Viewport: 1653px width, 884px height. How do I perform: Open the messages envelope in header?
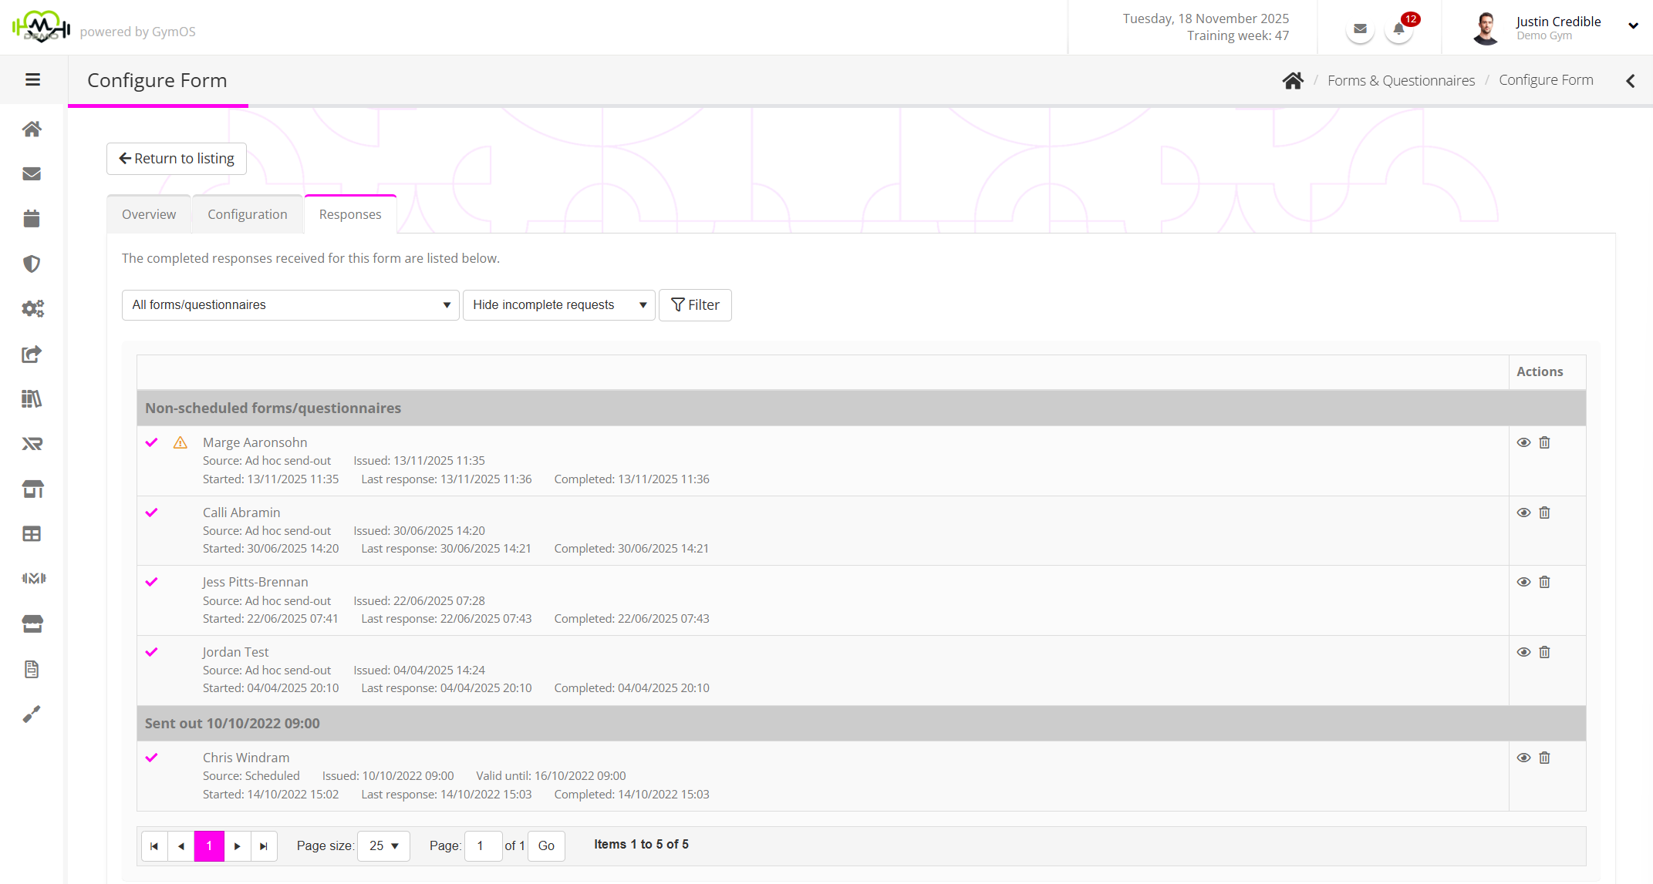pos(1360,29)
